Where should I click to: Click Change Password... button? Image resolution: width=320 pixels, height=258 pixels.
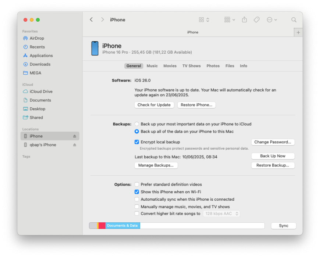pos(273,142)
